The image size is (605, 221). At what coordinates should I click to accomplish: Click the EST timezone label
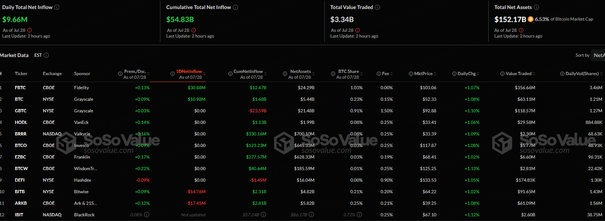38,55
